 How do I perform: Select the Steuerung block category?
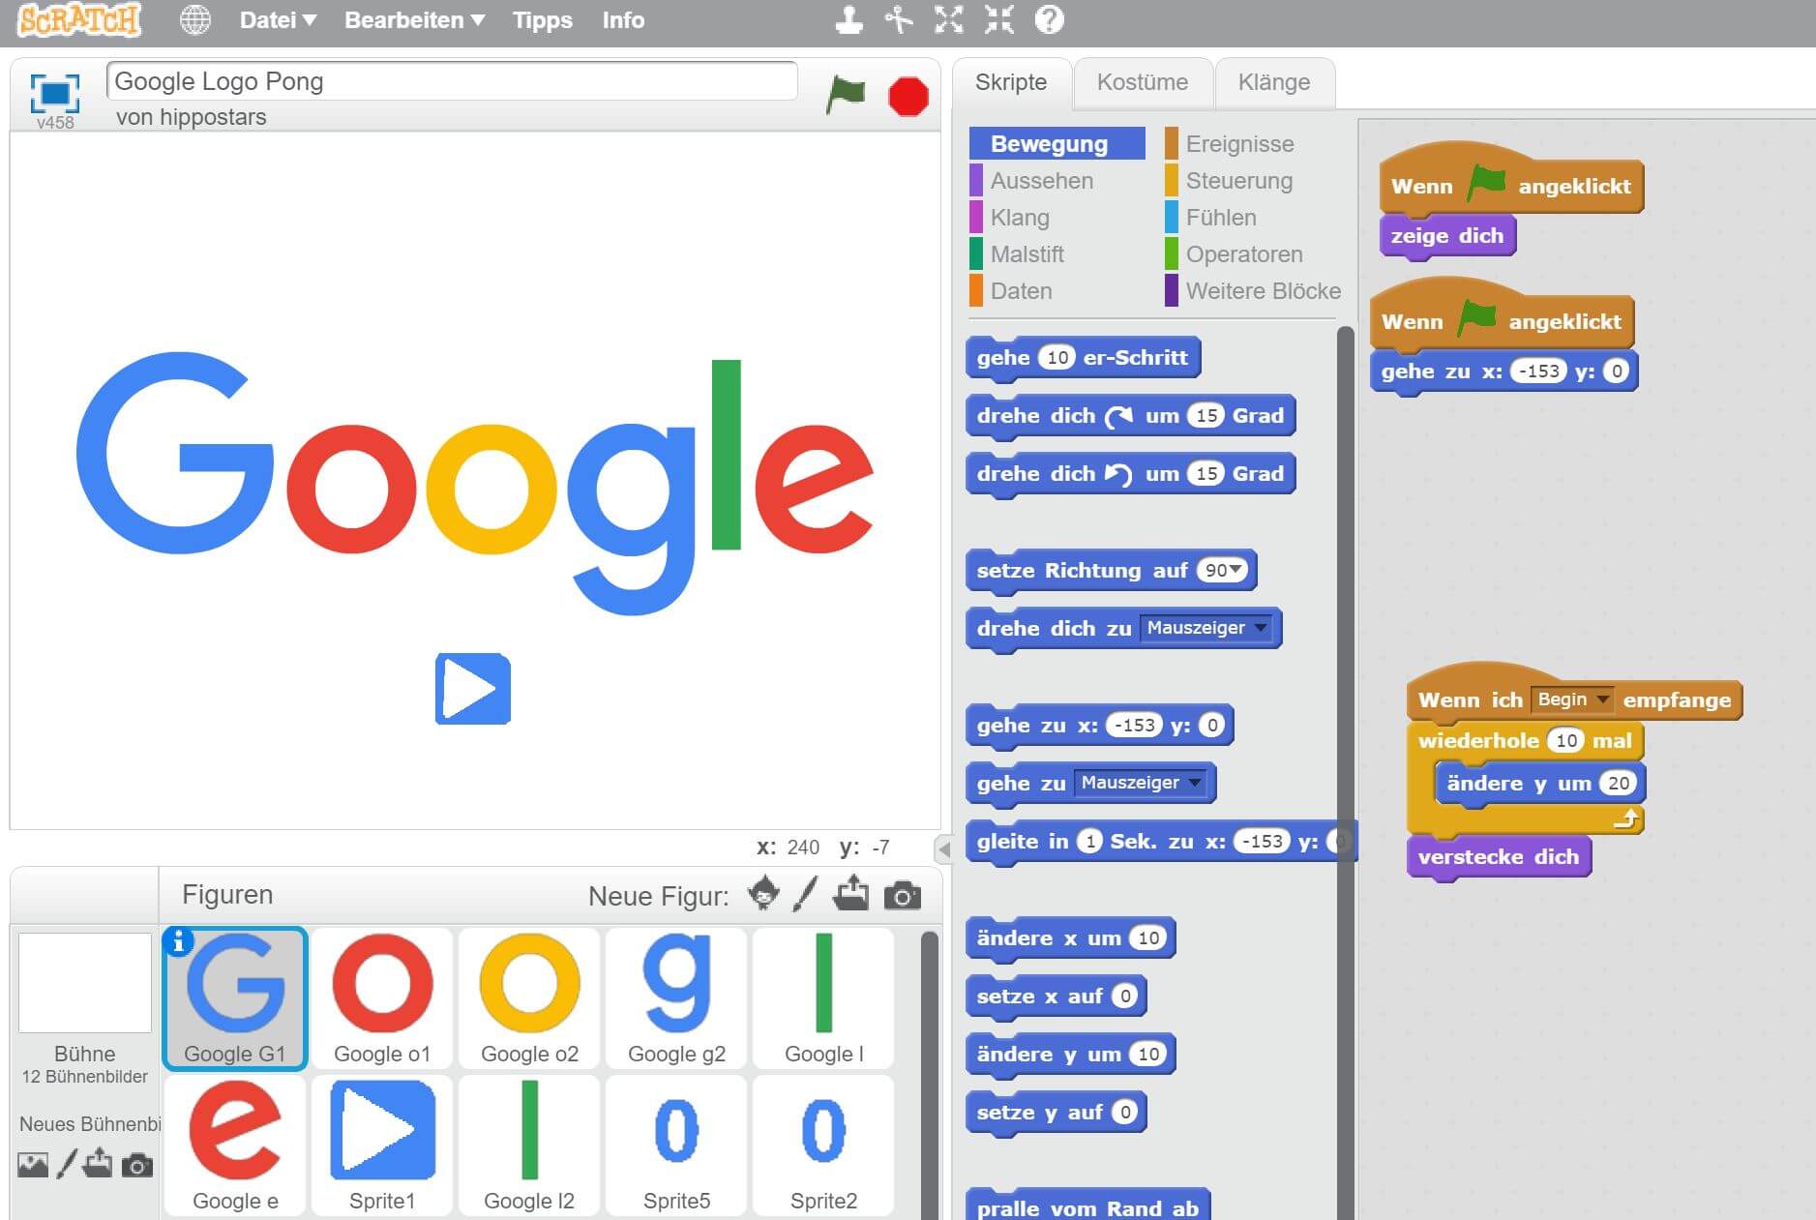[x=1238, y=181]
